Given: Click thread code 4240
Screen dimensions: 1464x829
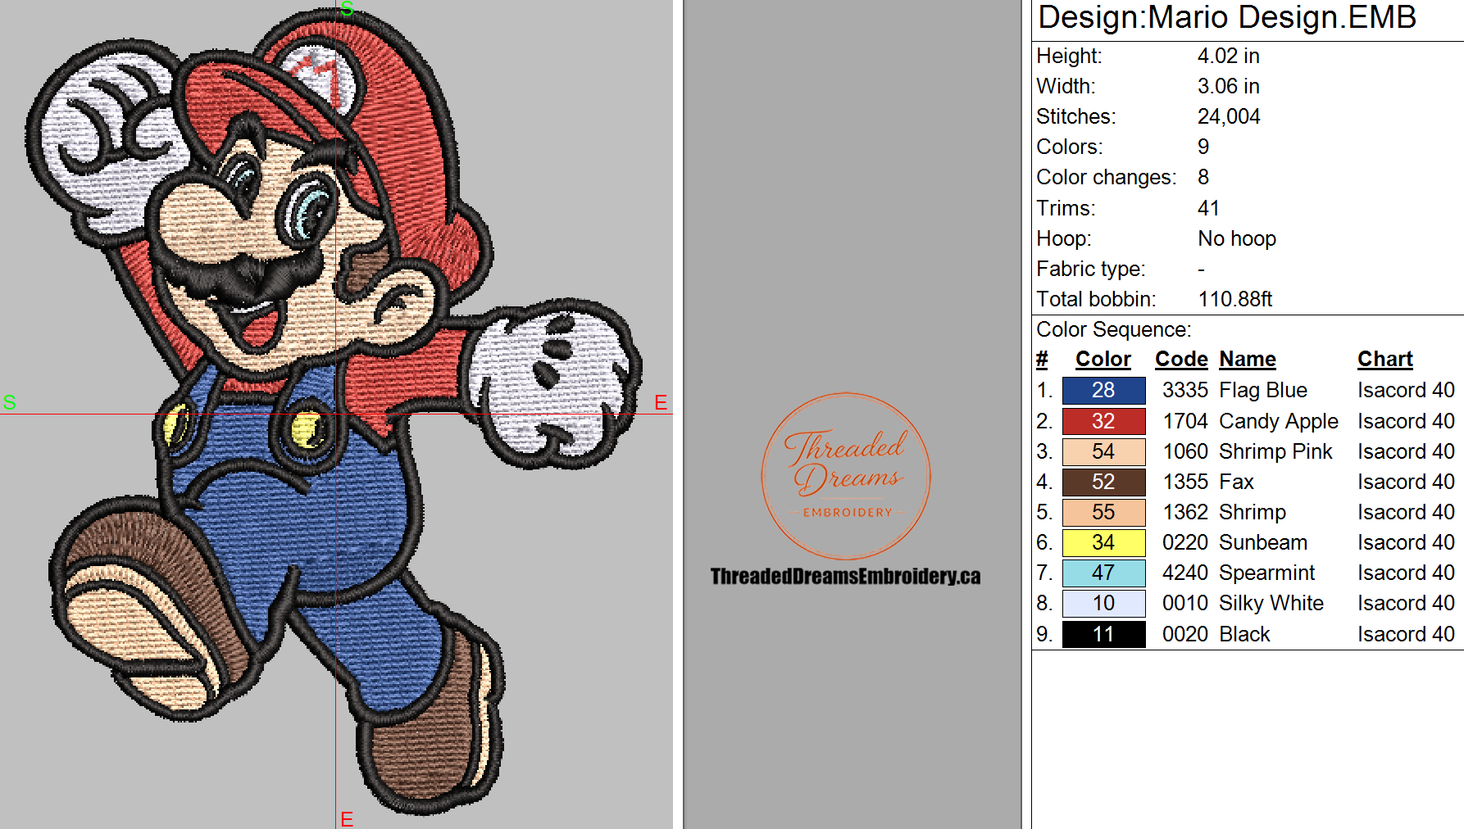Looking at the screenshot, I should pos(1184,573).
